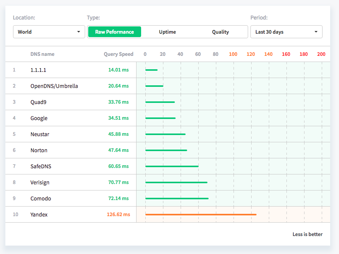Open the World location dropdown
Viewport: 339px width, 254px height.
click(x=49, y=32)
